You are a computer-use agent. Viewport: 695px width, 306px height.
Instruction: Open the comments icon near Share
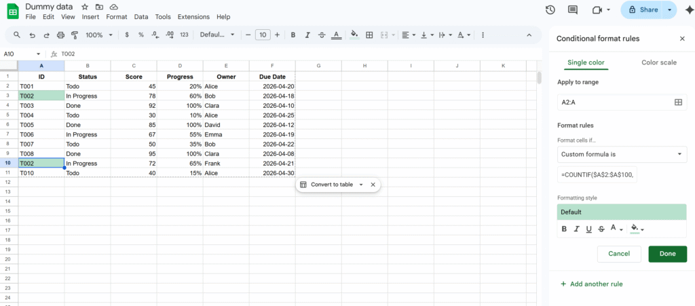pyautogui.click(x=573, y=9)
